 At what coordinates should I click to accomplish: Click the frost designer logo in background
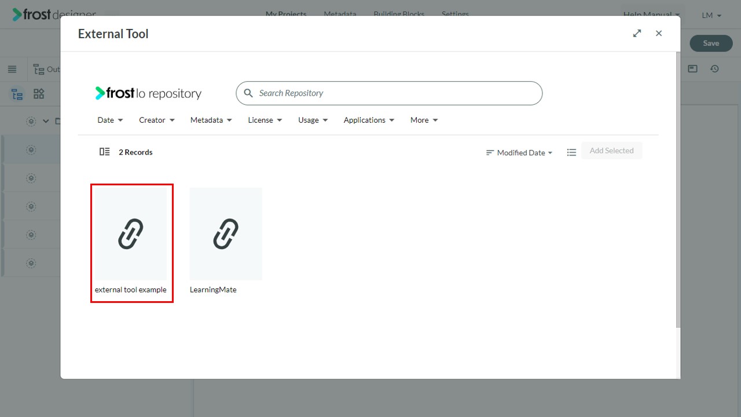click(x=54, y=14)
